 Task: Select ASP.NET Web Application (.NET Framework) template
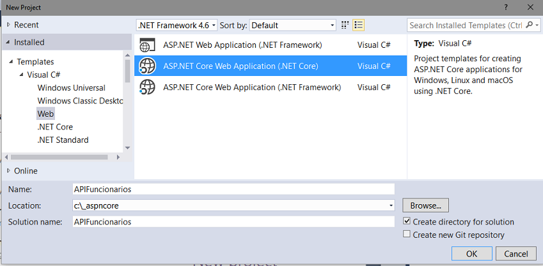(x=271, y=45)
